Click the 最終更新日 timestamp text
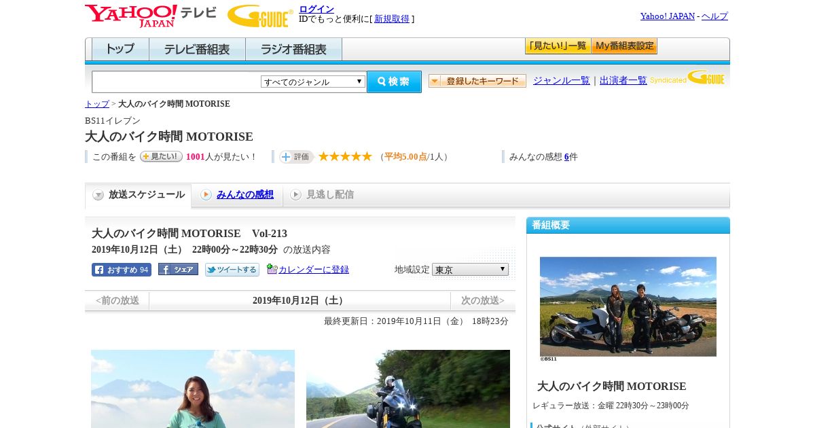Viewport: 815px width, 428px height. tap(416, 321)
